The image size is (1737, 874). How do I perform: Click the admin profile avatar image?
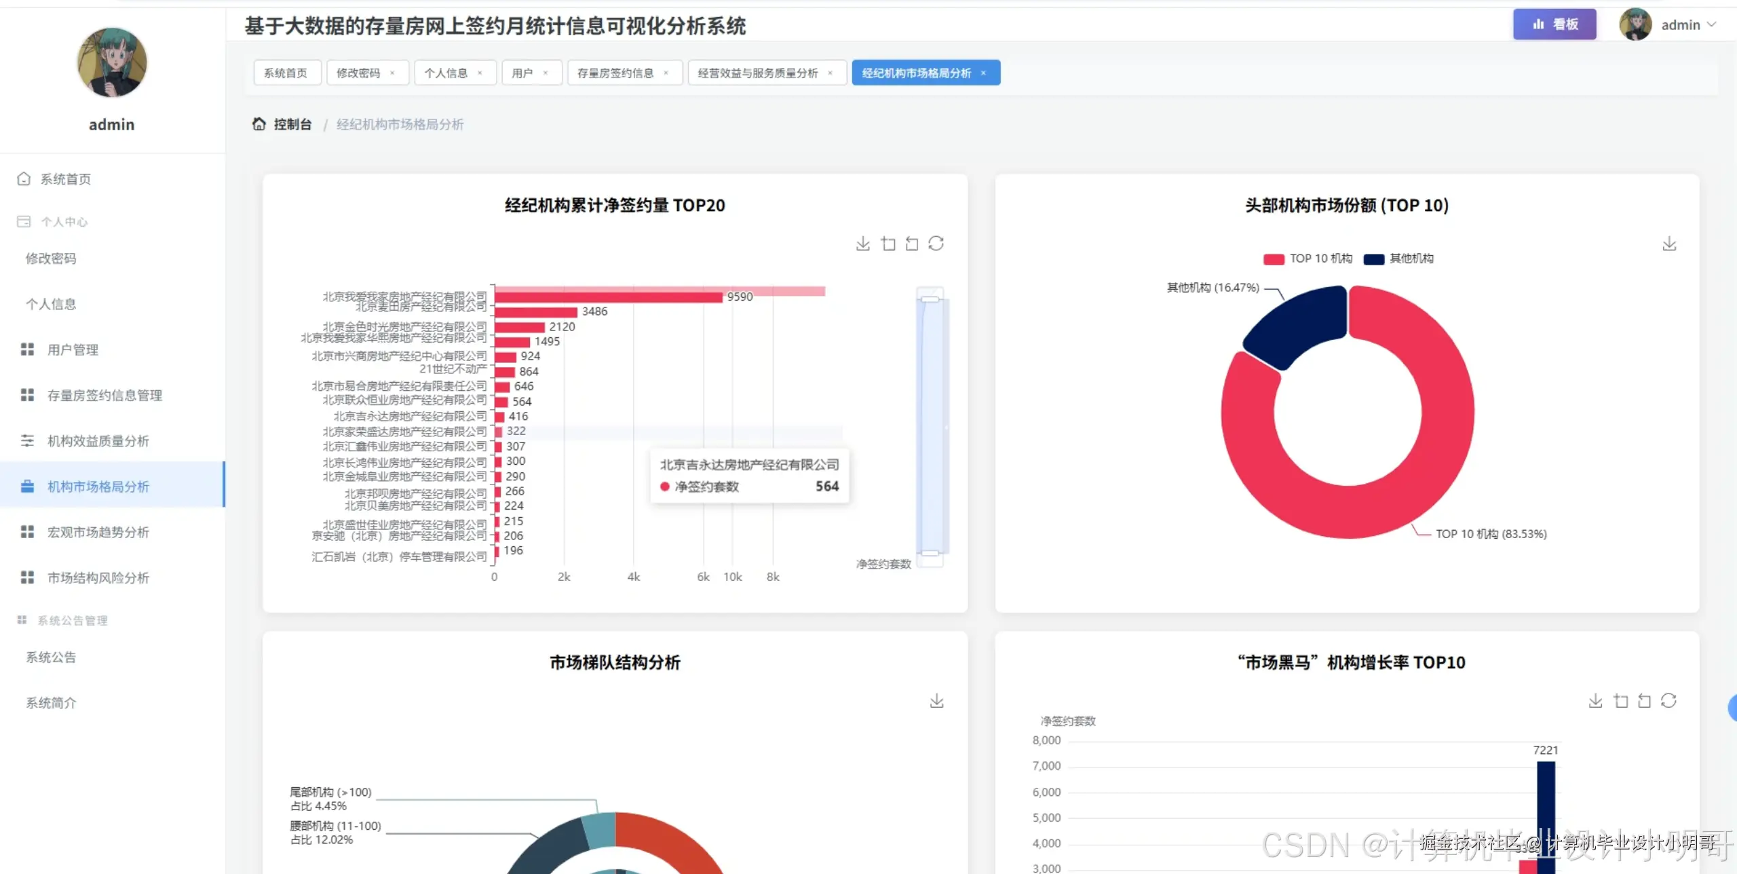click(x=1637, y=24)
